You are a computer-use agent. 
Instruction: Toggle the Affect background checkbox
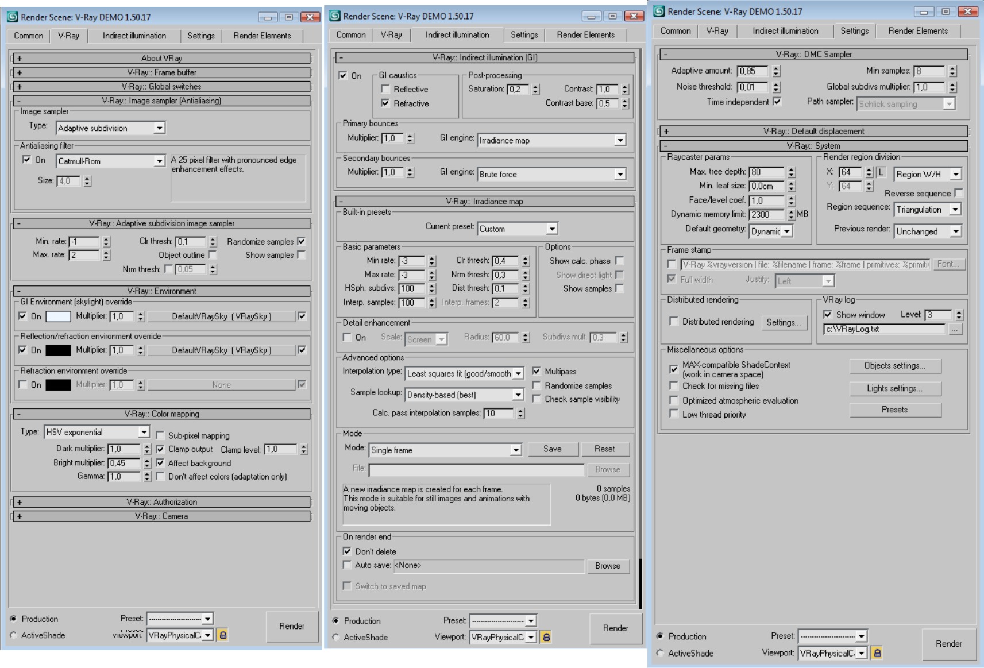[x=160, y=463]
